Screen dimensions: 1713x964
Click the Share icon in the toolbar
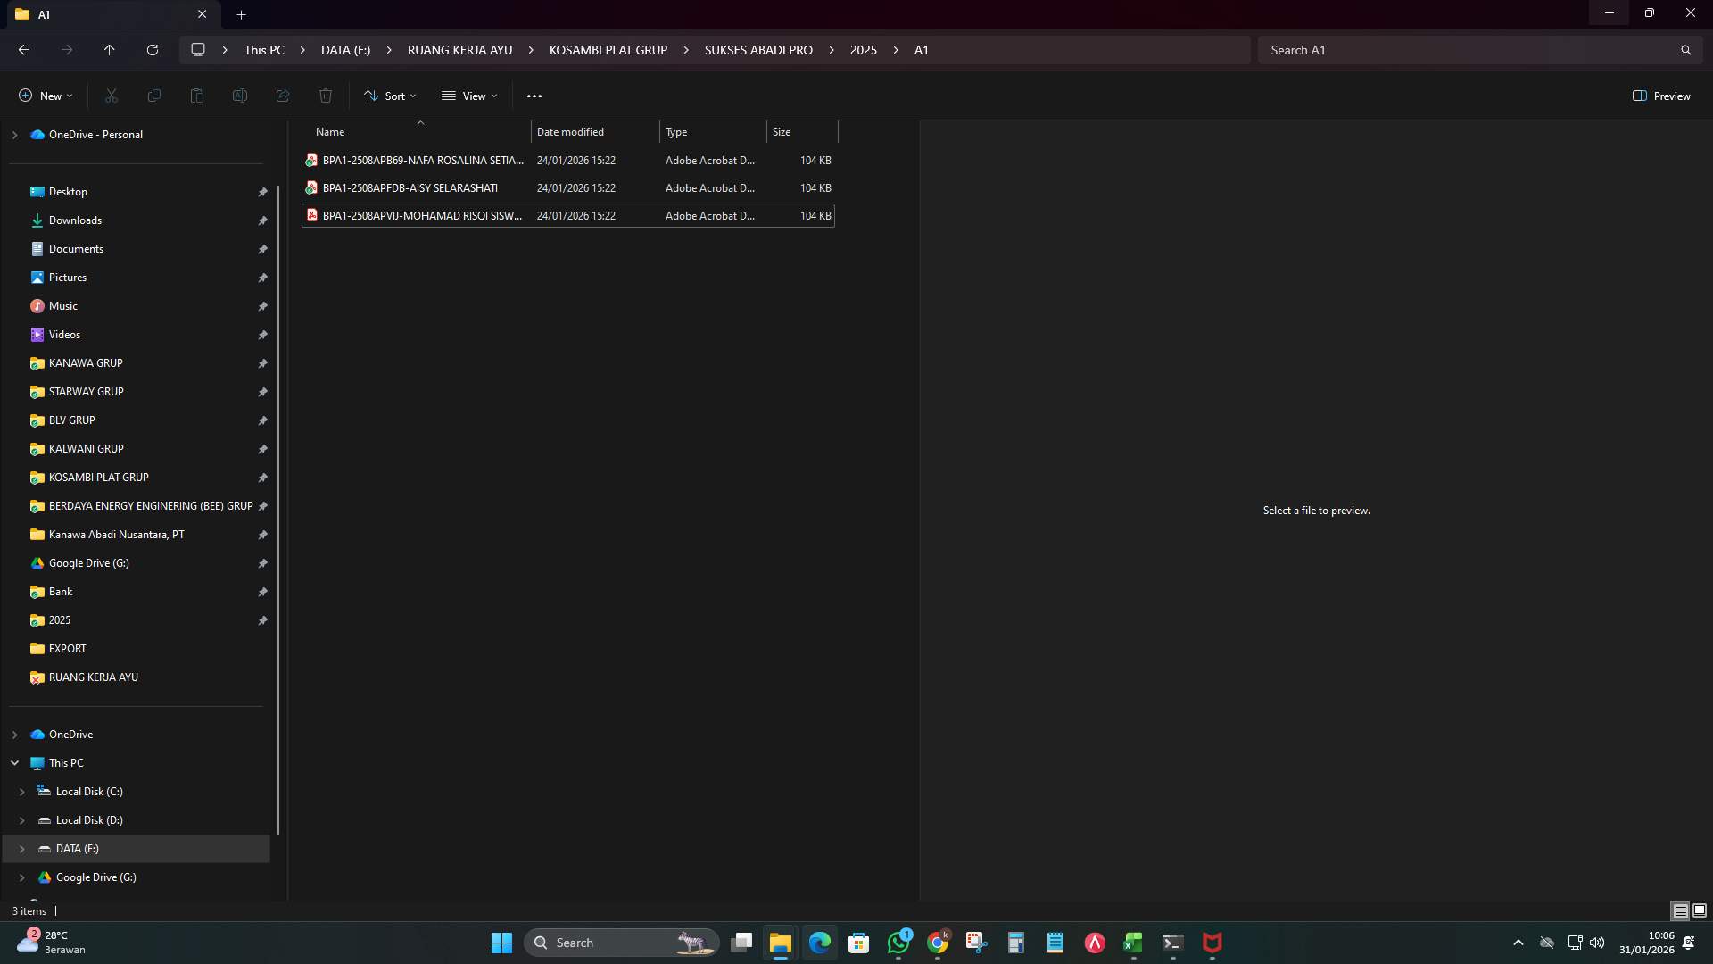point(282,96)
